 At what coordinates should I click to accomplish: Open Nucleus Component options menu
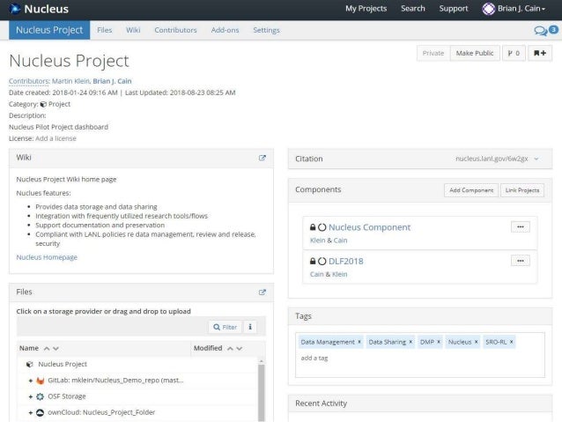pos(521,226)
